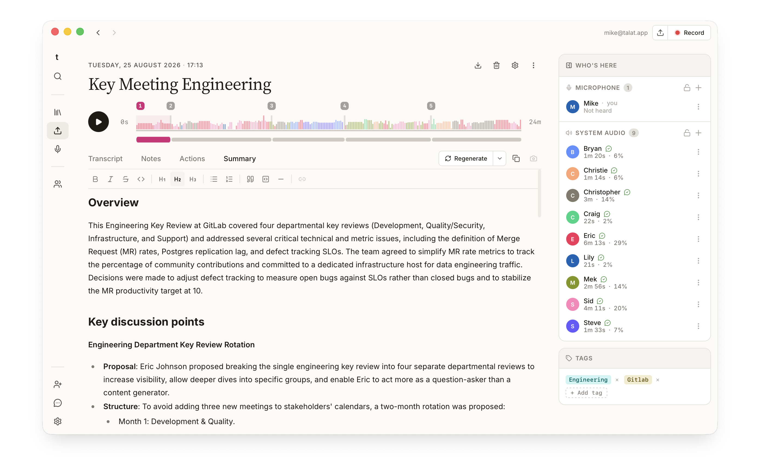This screenshot has height=475, width=760.
Task: Jump to the first highlighted chapter segment bar
Action: point(153,139)
